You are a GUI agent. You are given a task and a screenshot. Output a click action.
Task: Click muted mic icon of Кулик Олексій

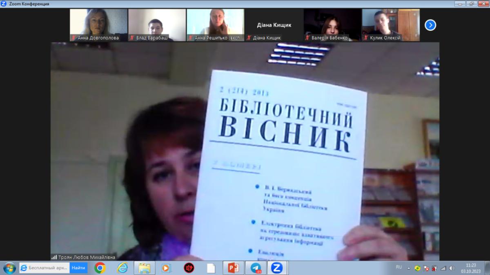click(x=366, y=38)
